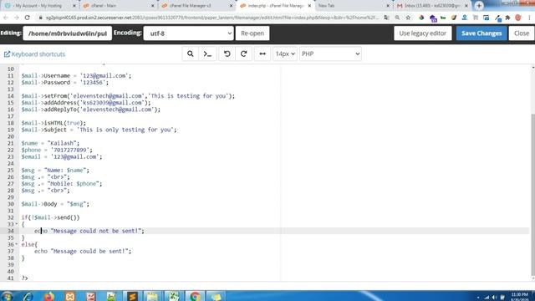Click the network signal icon in system tray
The width and height of the screenshot is (535, 301).
click(487, 298)
